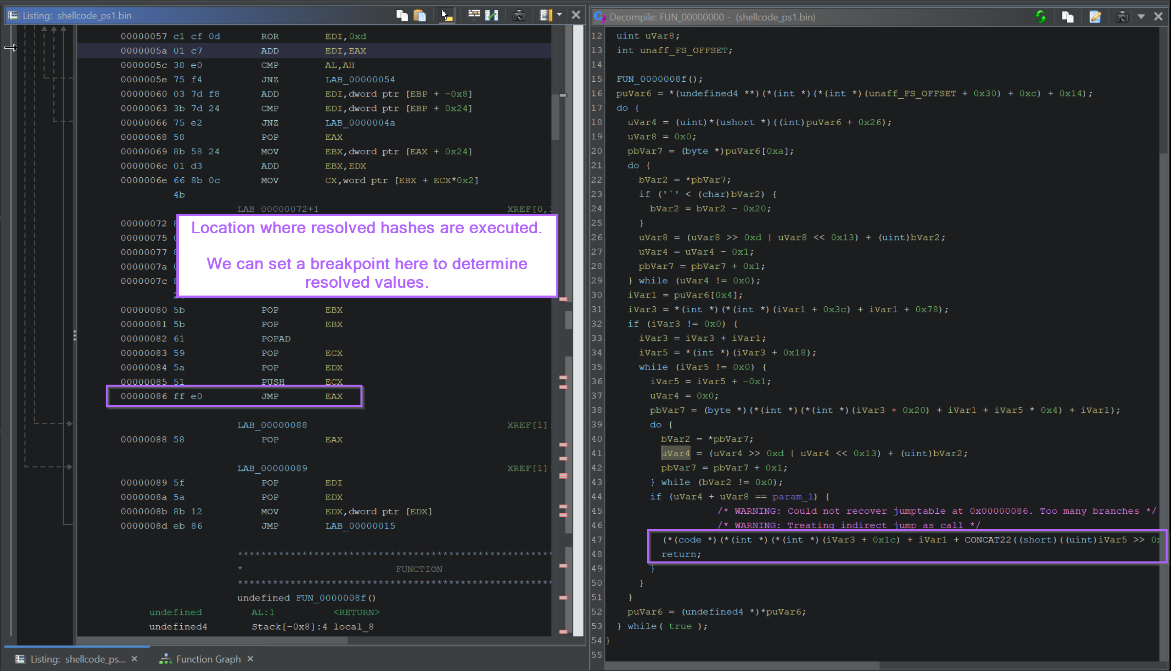Re-decompile with the green refresh icon

click(x=1040, y=17)
